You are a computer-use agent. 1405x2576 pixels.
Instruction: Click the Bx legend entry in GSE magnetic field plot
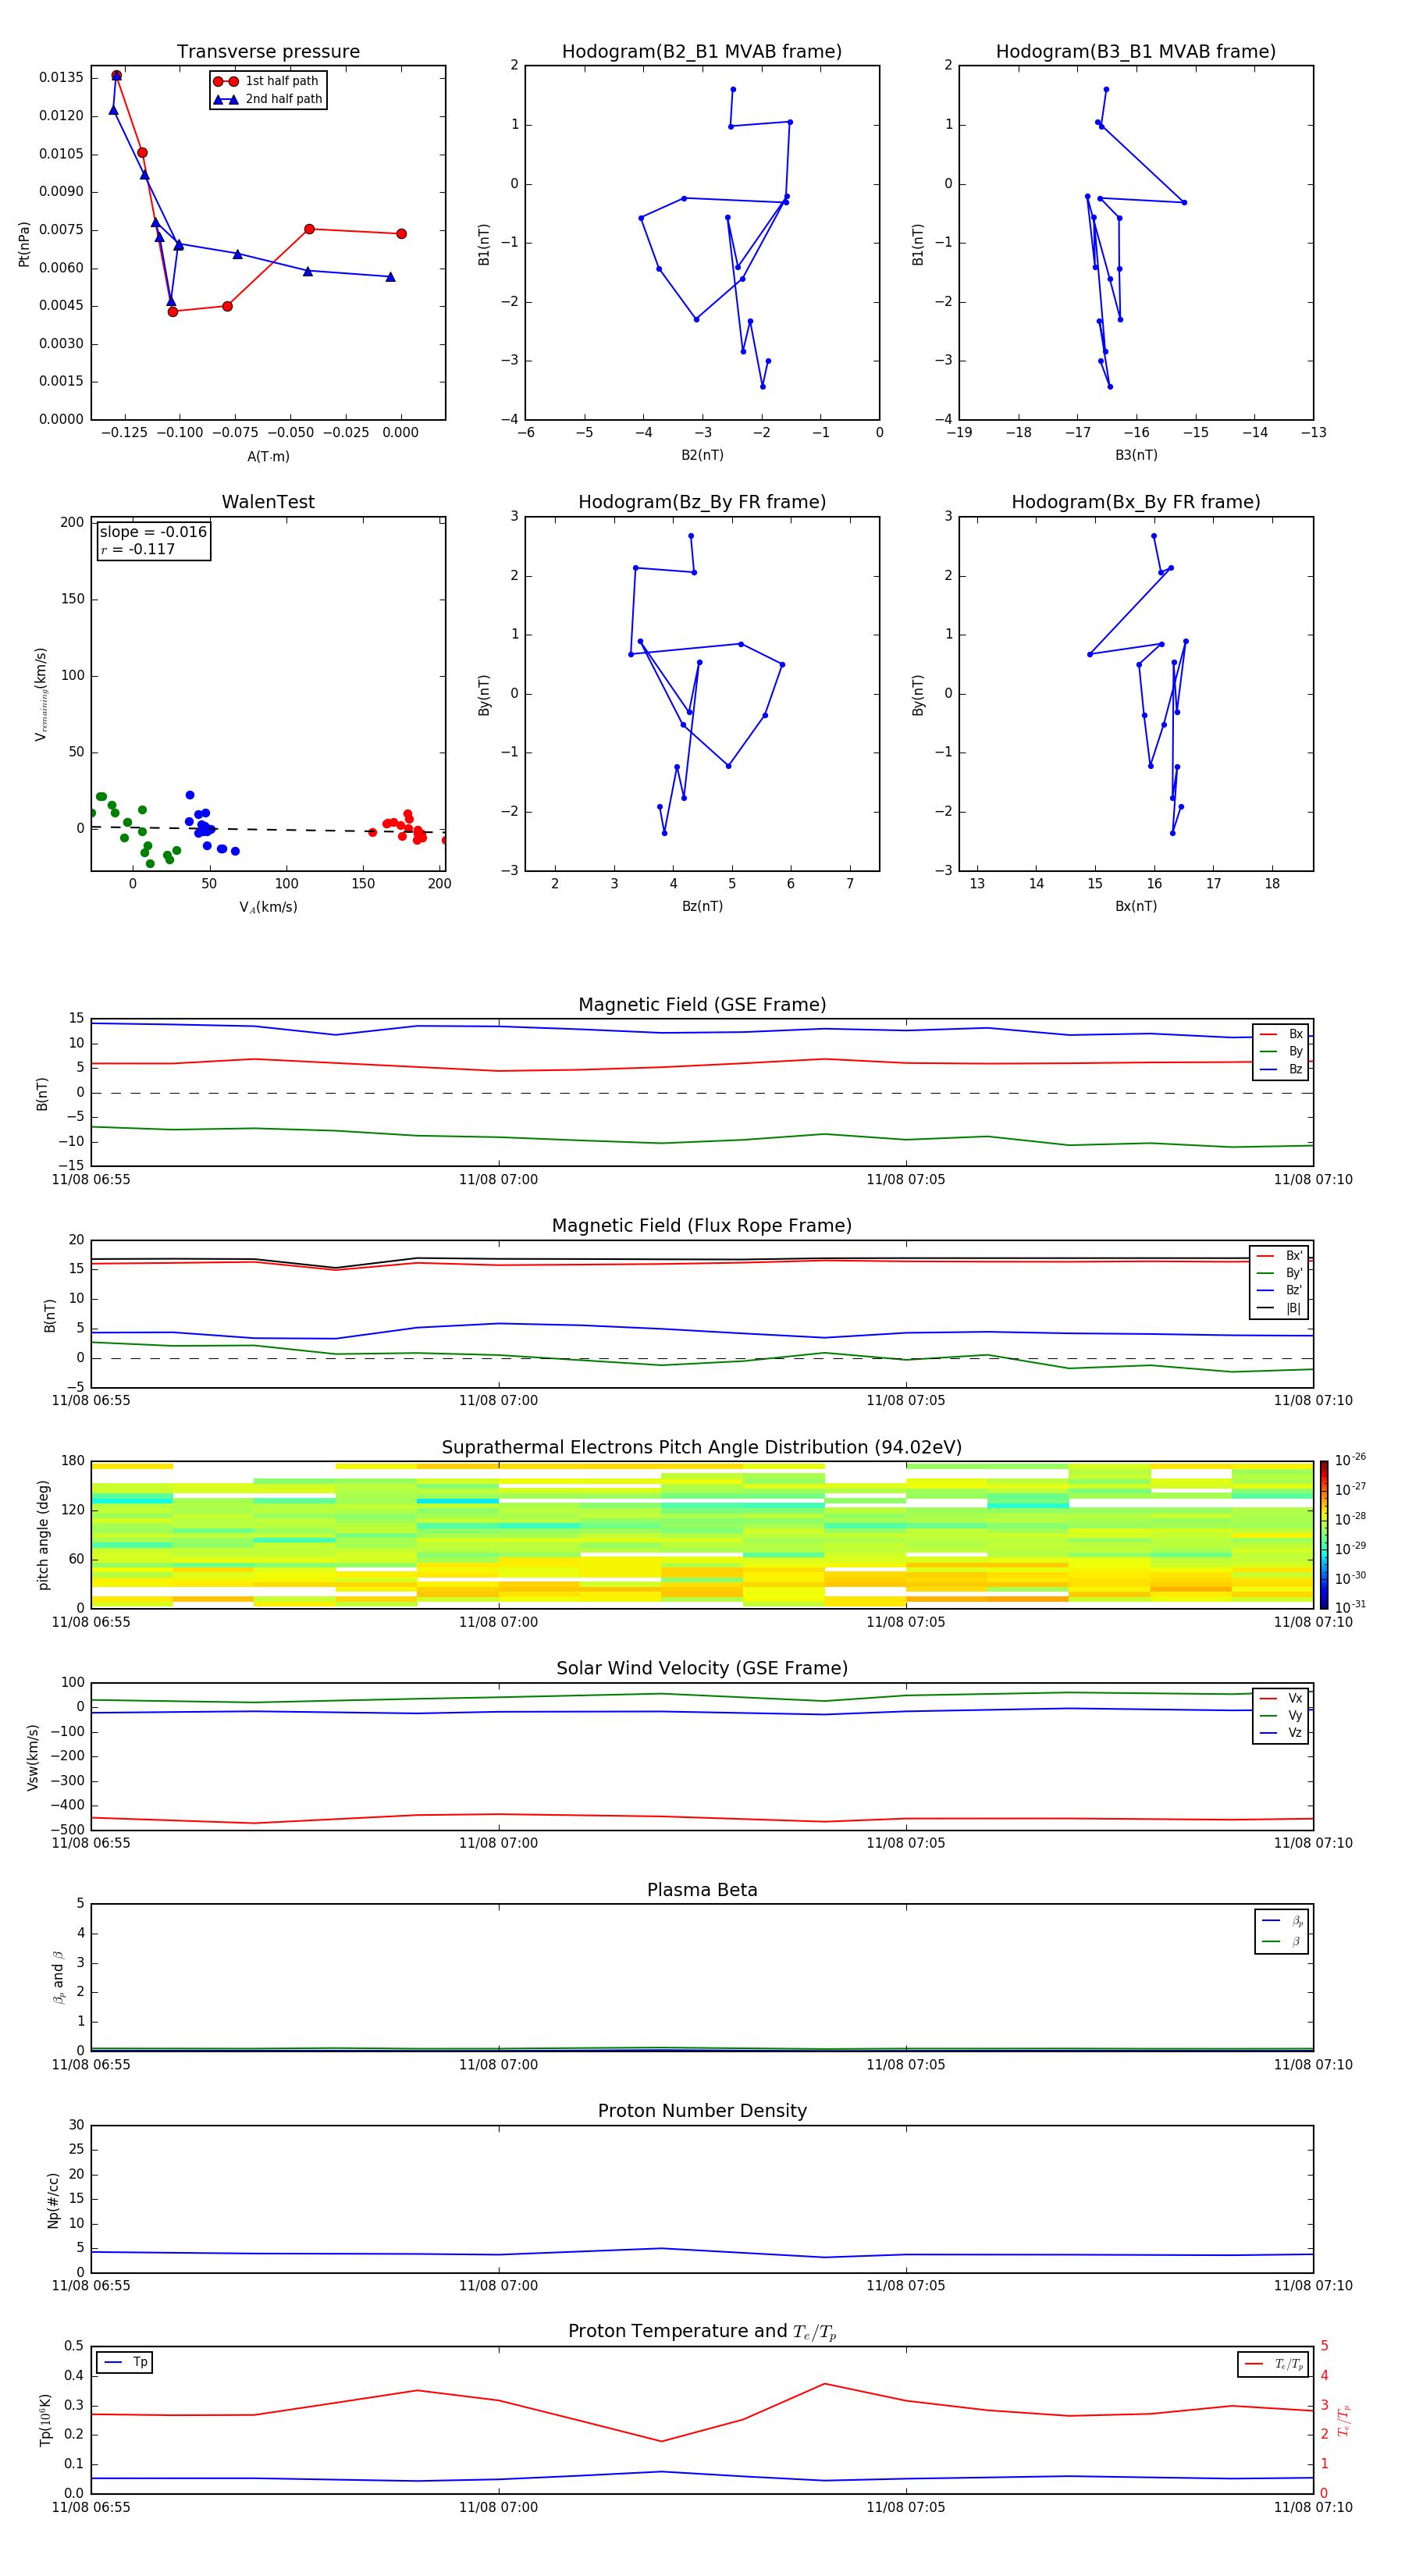point(1281,1034)
